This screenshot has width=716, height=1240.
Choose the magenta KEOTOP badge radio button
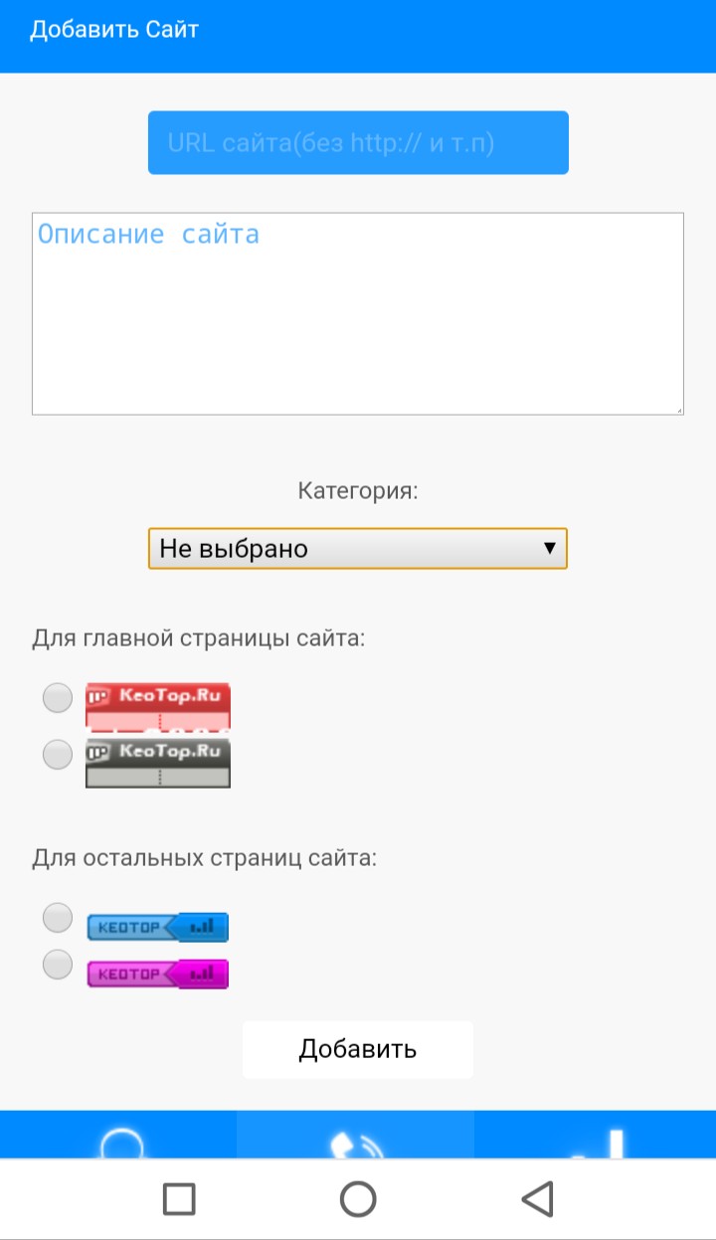pos(58,965)
